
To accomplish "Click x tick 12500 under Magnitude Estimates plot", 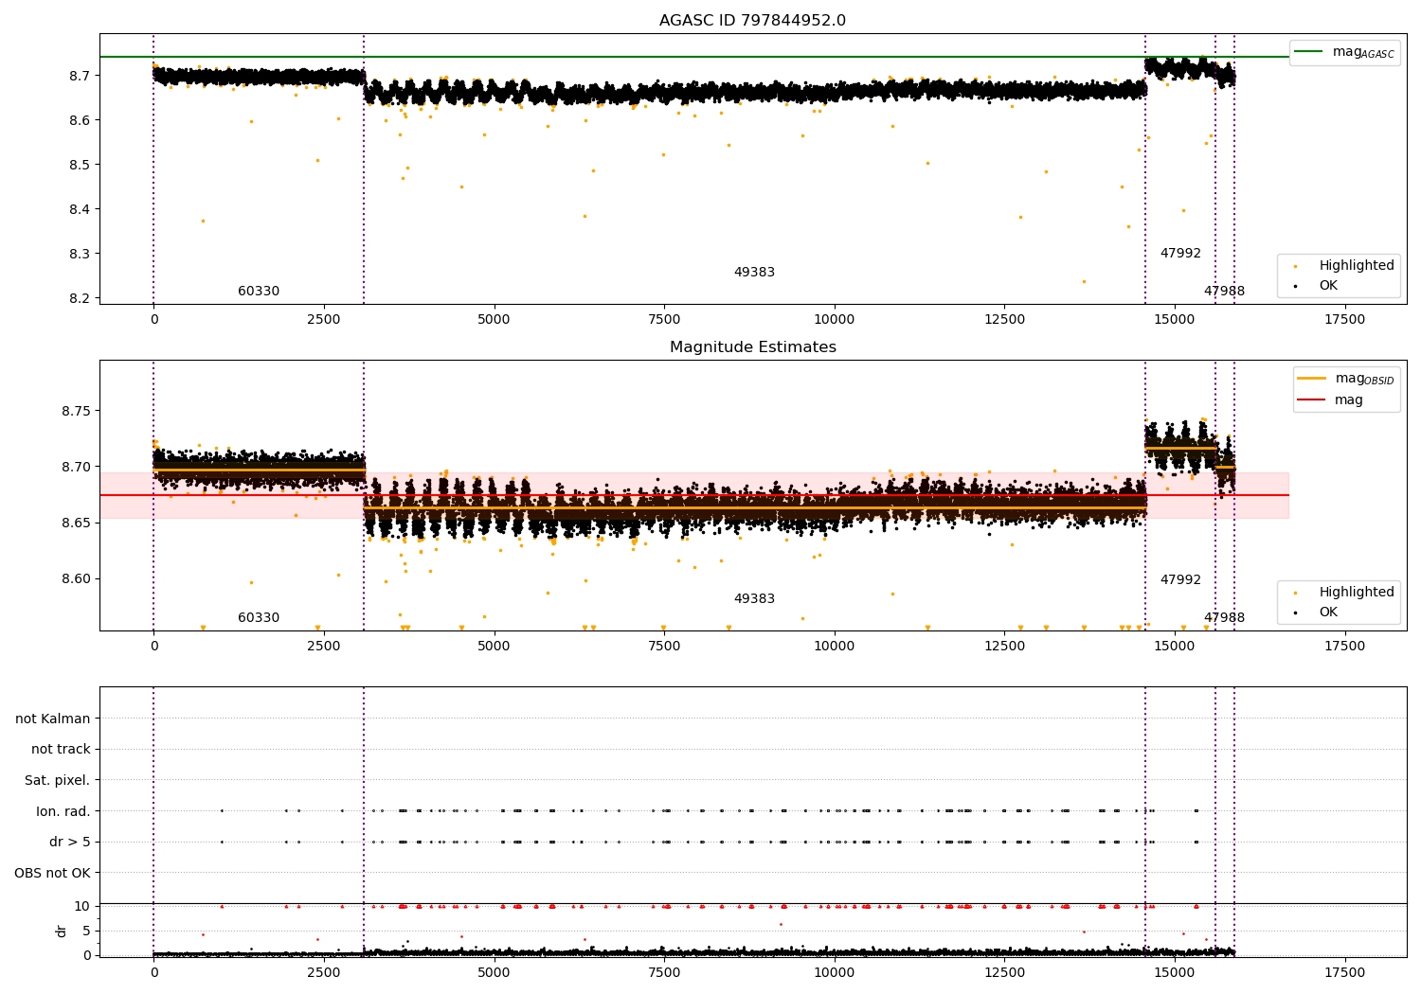I will click(1004, 647).
